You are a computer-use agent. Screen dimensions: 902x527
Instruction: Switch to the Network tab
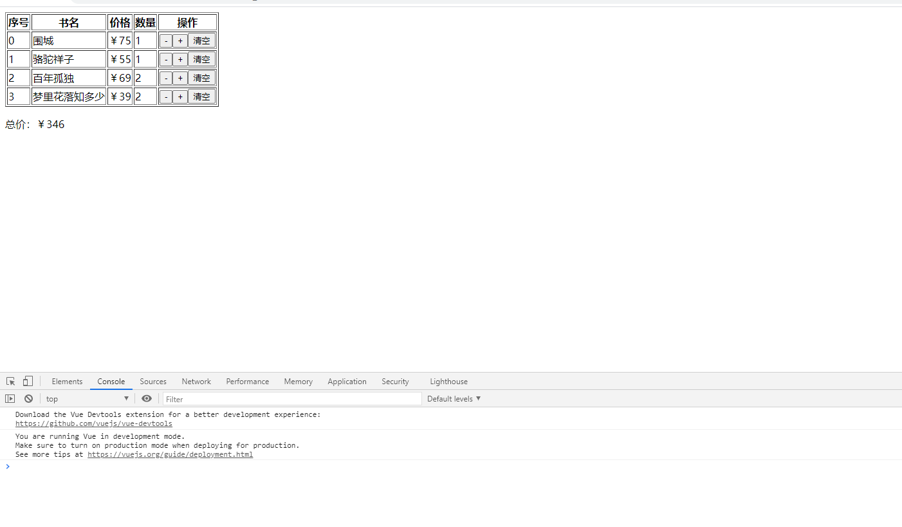[196, 381]
